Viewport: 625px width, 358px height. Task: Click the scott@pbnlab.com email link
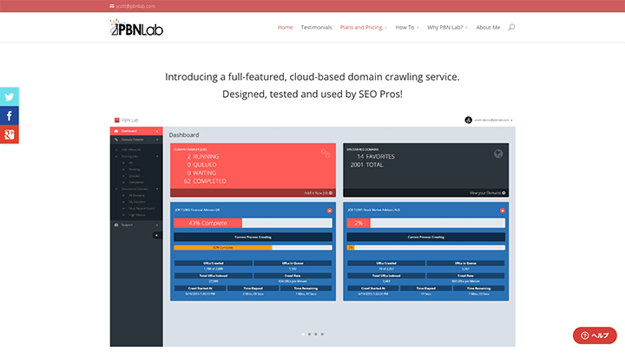[135, 6]
